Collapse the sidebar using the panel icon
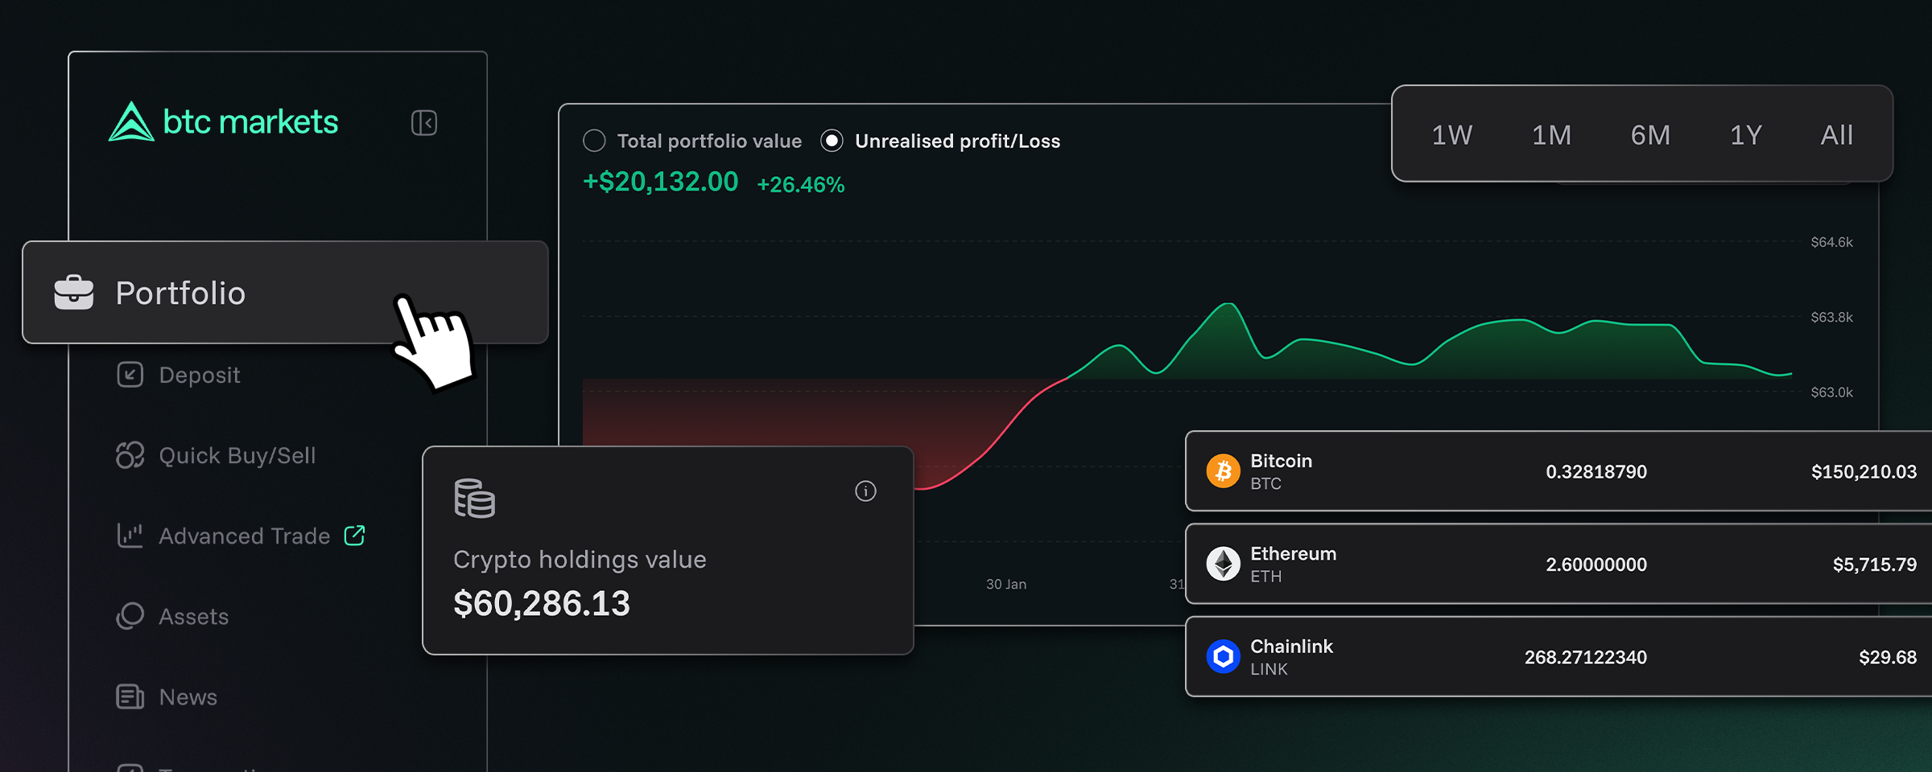 tap(424, 123)
